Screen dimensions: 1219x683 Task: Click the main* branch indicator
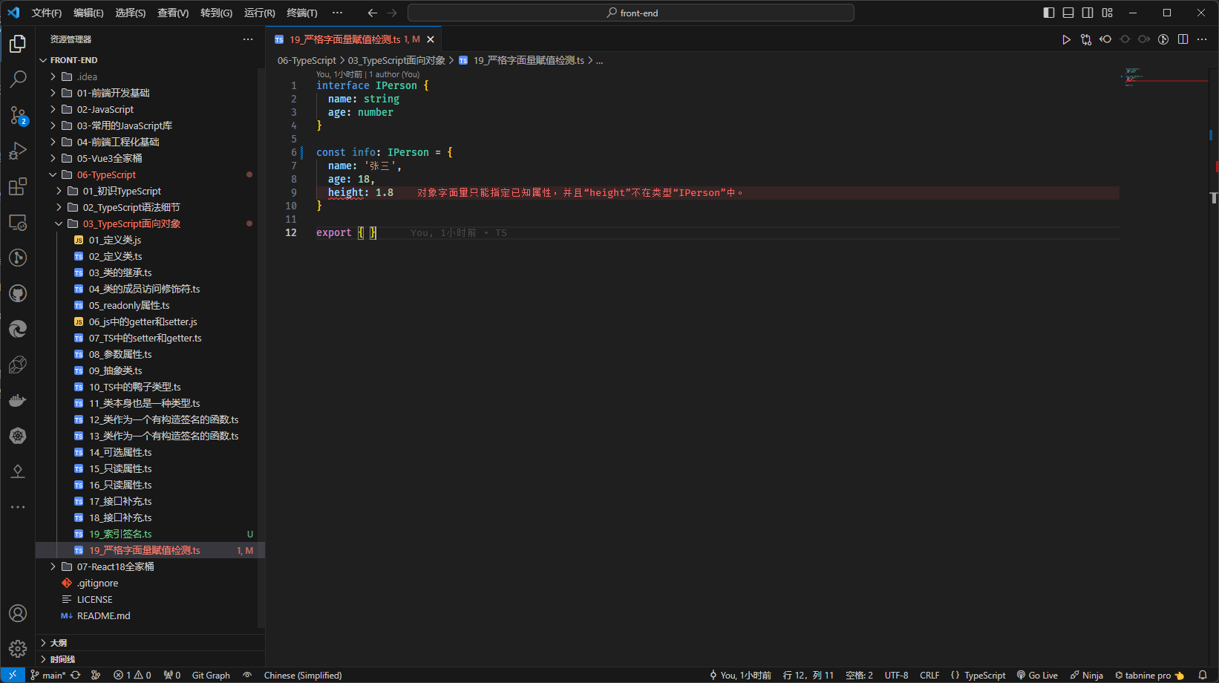tap(49, 676)
